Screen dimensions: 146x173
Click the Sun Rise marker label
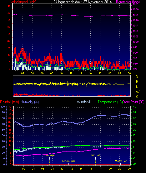pyautogui.click(x=49, y=155)
